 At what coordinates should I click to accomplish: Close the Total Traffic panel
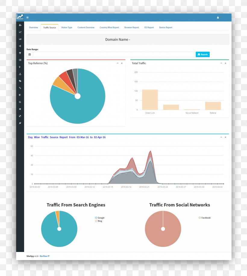click(x=225, y=63)
